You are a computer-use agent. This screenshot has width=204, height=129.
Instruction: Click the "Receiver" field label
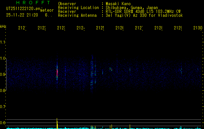click(67, 12)
